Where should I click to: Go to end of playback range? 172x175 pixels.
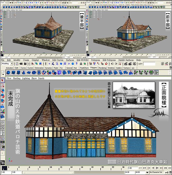click(x=170, y=168)
